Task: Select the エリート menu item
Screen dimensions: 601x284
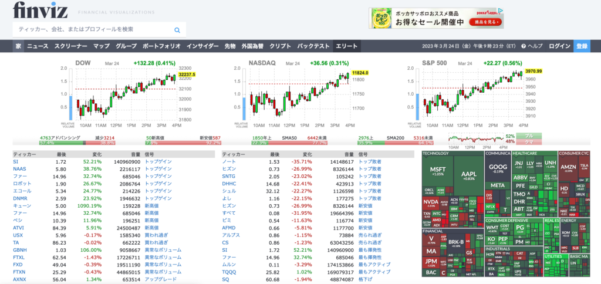Action: [x=346, y=46]
